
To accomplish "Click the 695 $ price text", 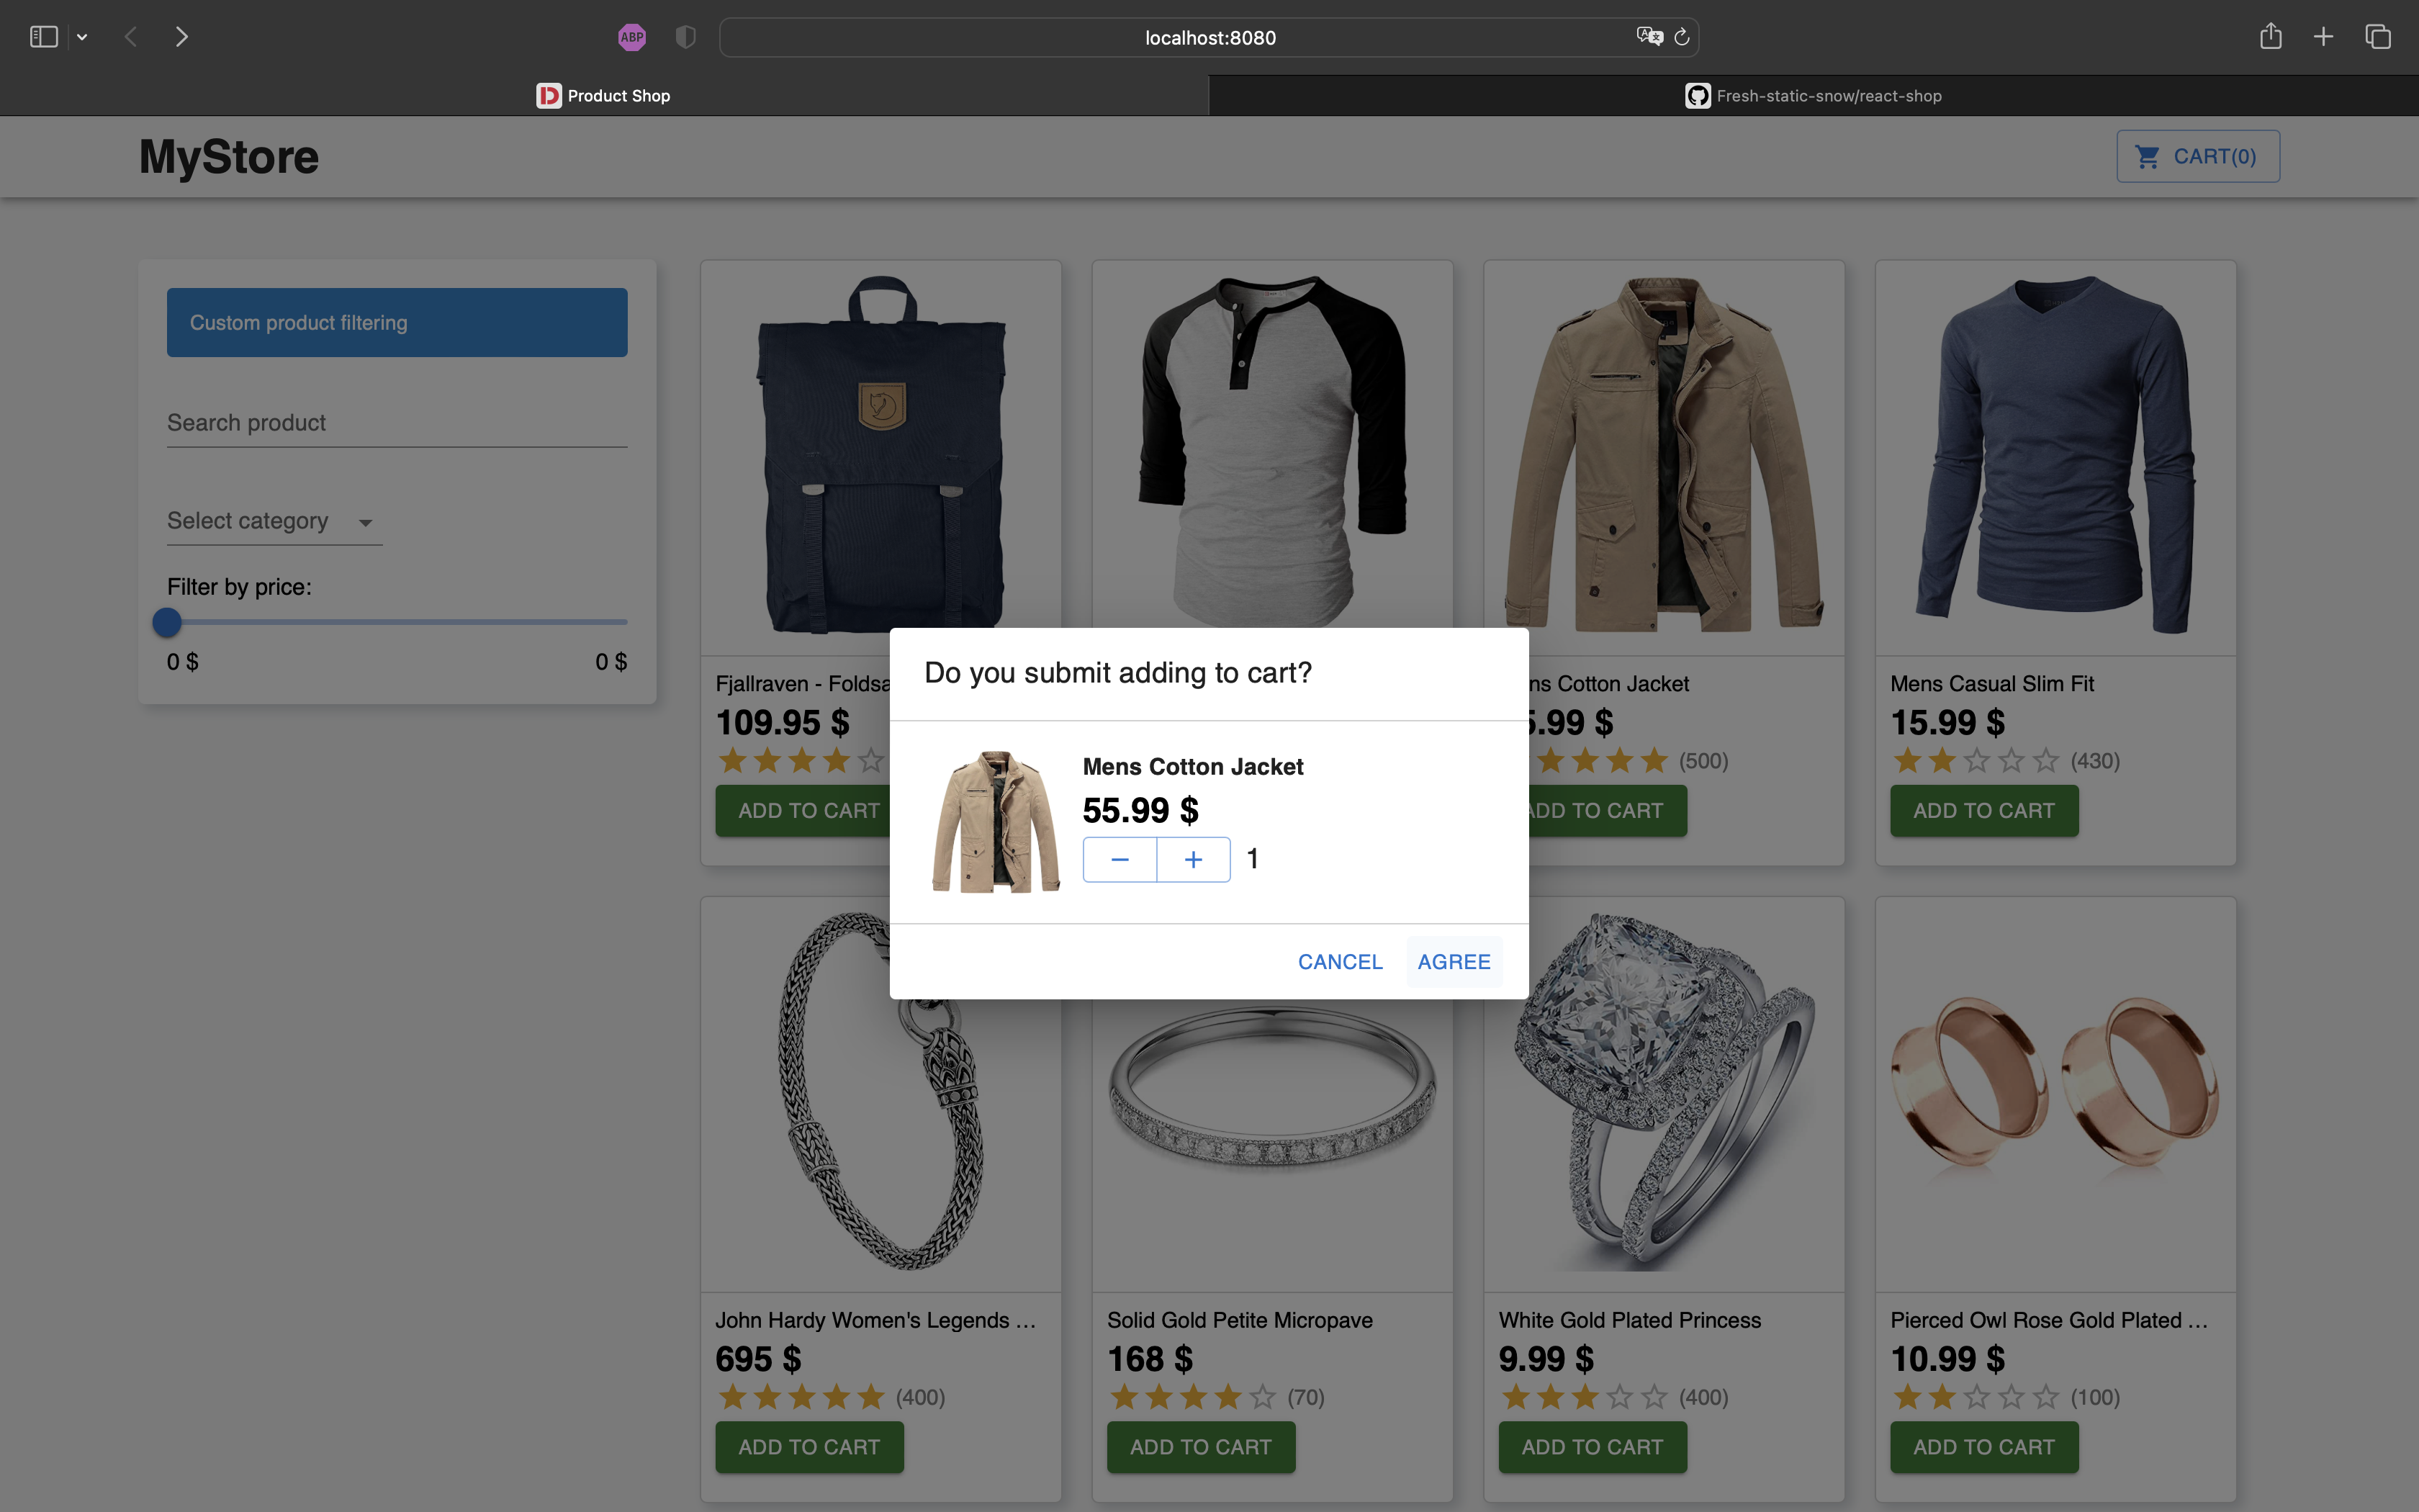I will coord(757,1359).
